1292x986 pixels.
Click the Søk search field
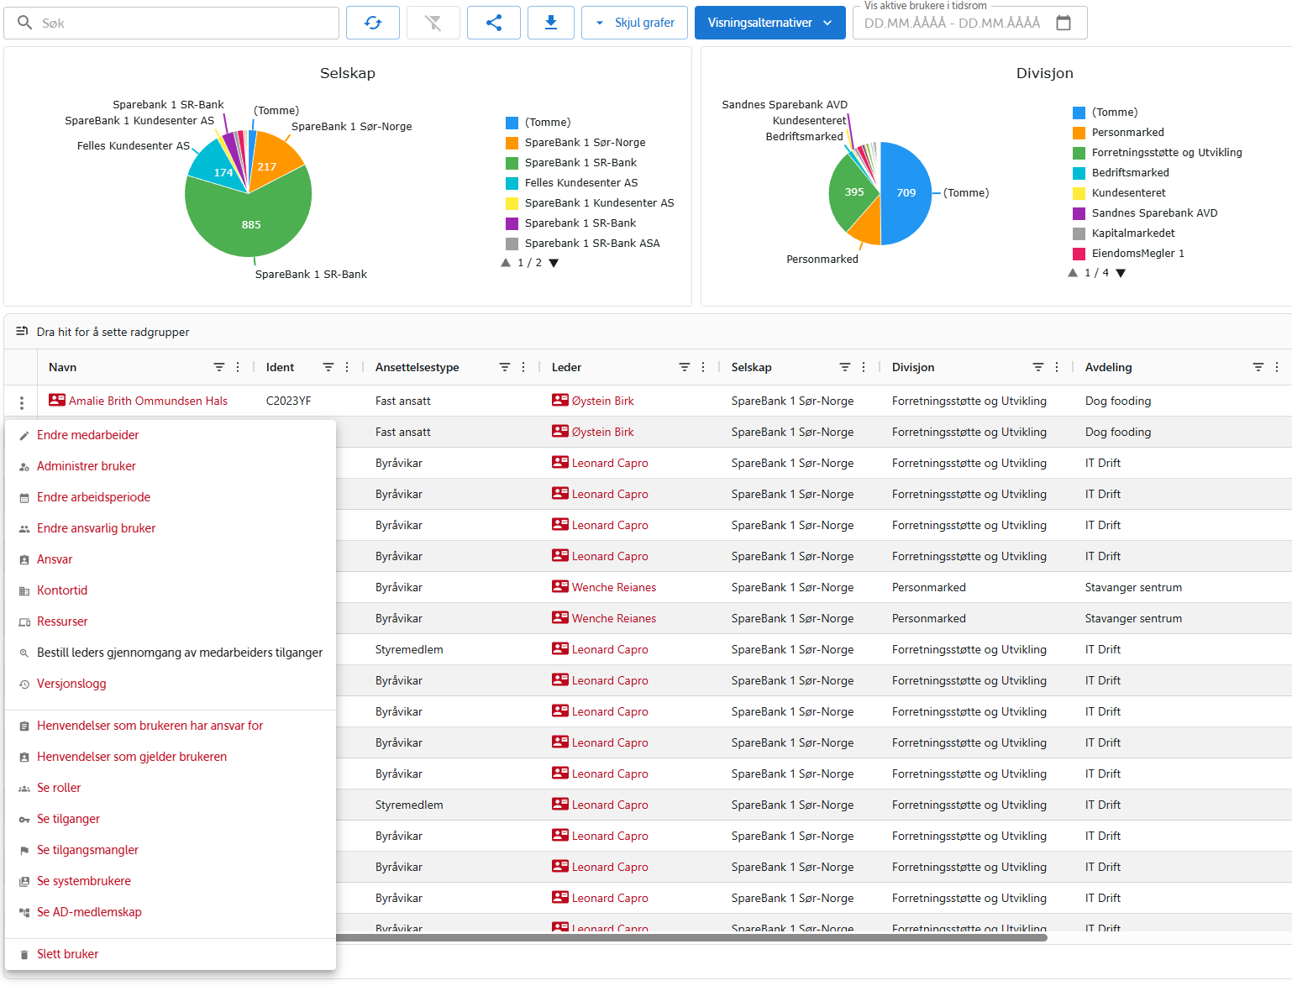coord(185,23)
